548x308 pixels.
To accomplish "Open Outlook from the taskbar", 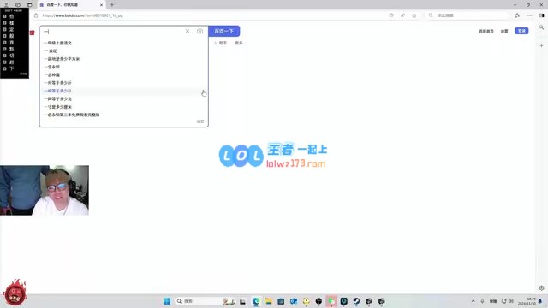I will 294,301.
